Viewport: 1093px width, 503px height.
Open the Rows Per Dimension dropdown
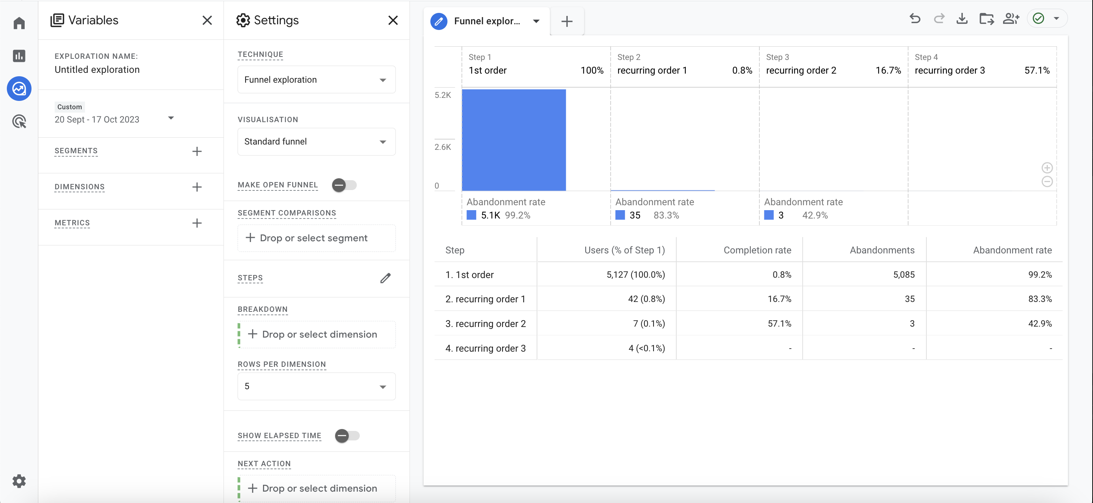coord(317,387)
